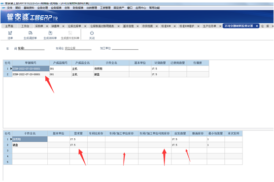Viewport: 274px width, 182px height.
Task: Click the 本次发料 cell in row 1
Action: click(234, 139)
